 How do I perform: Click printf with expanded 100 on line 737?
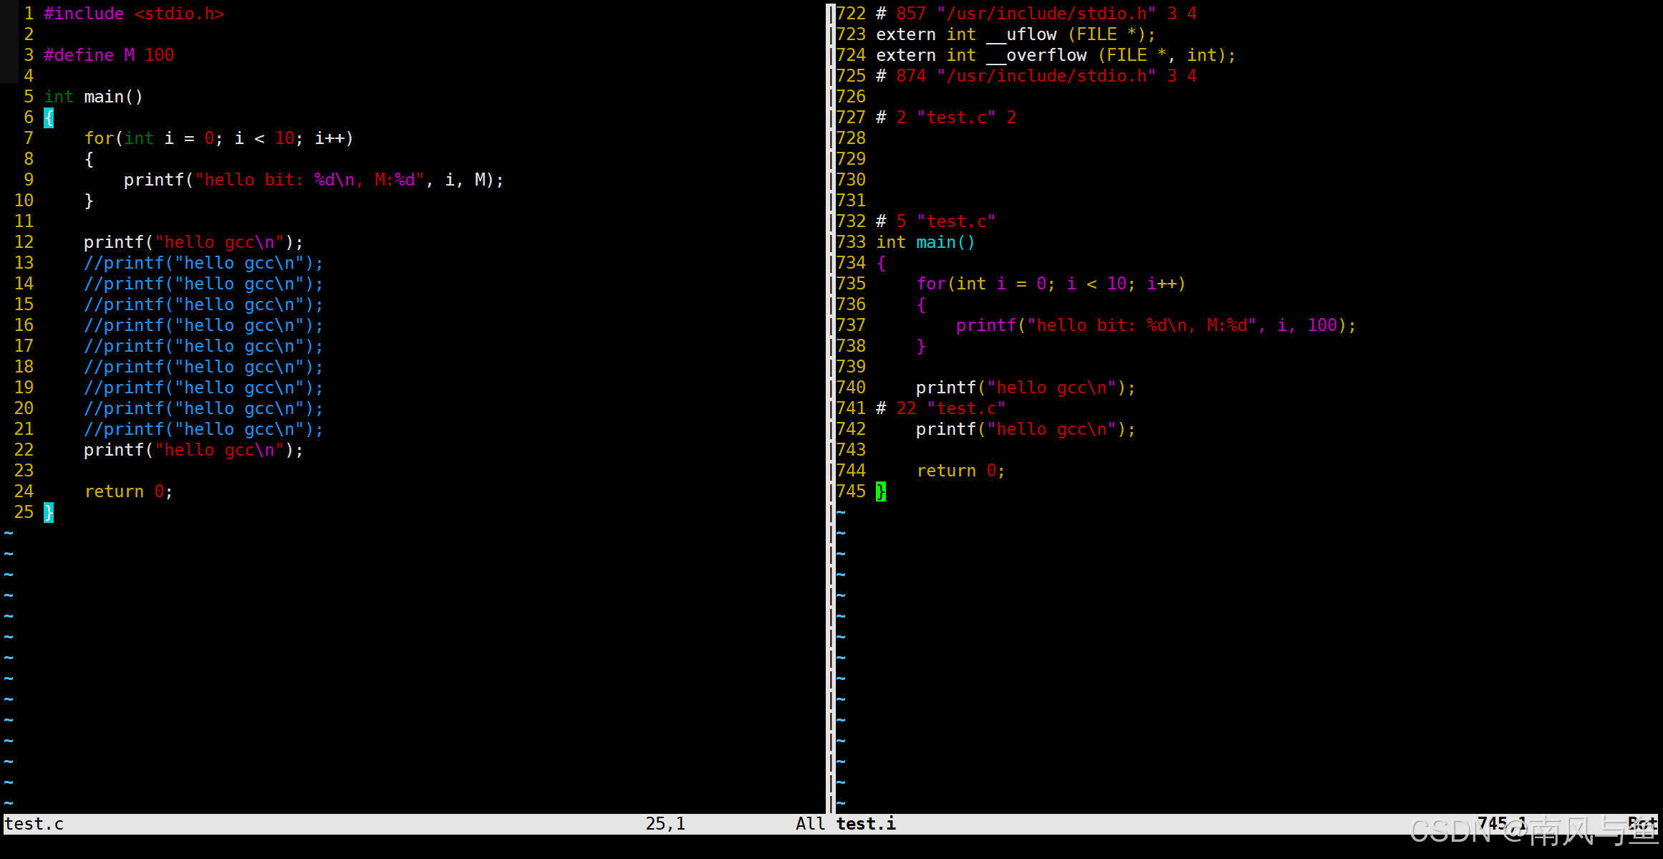1155,325
